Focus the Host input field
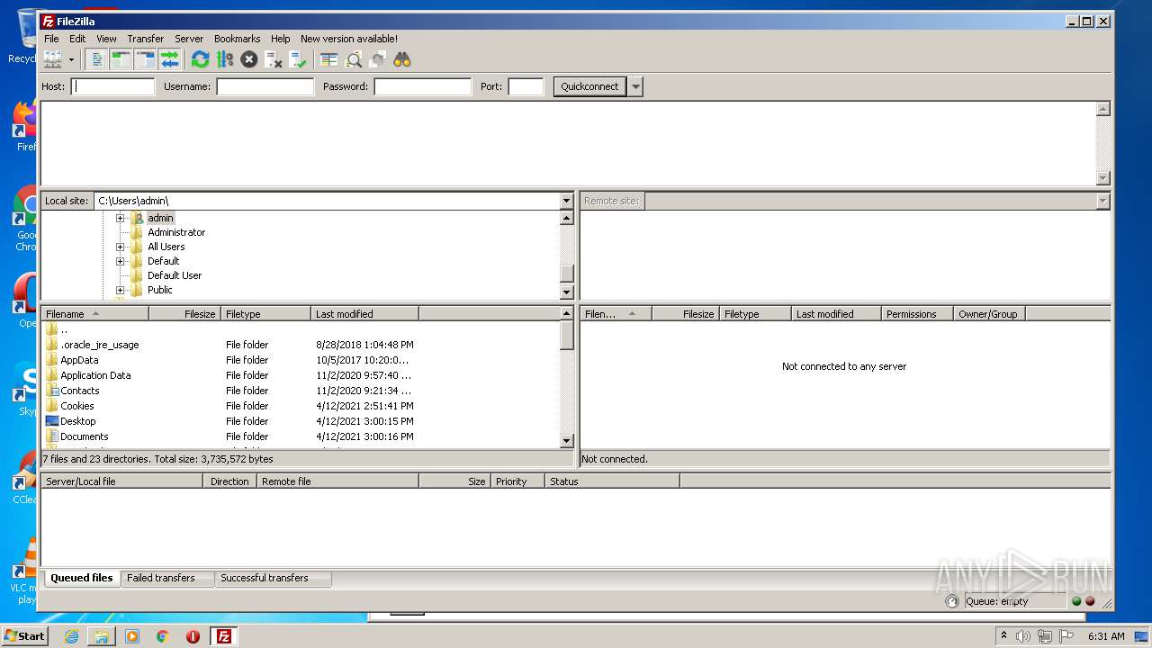This screenshot has width=1152, height=648. tap(113, 86)
